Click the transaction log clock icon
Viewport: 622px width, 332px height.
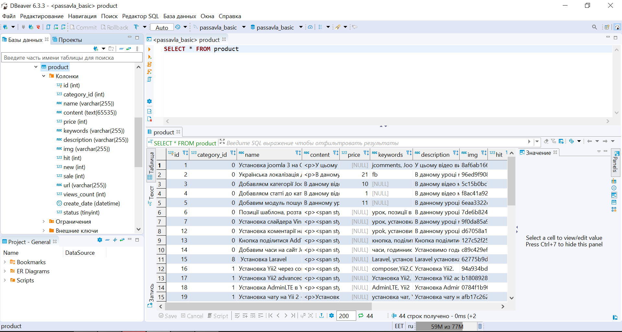(x=178, y=27)
